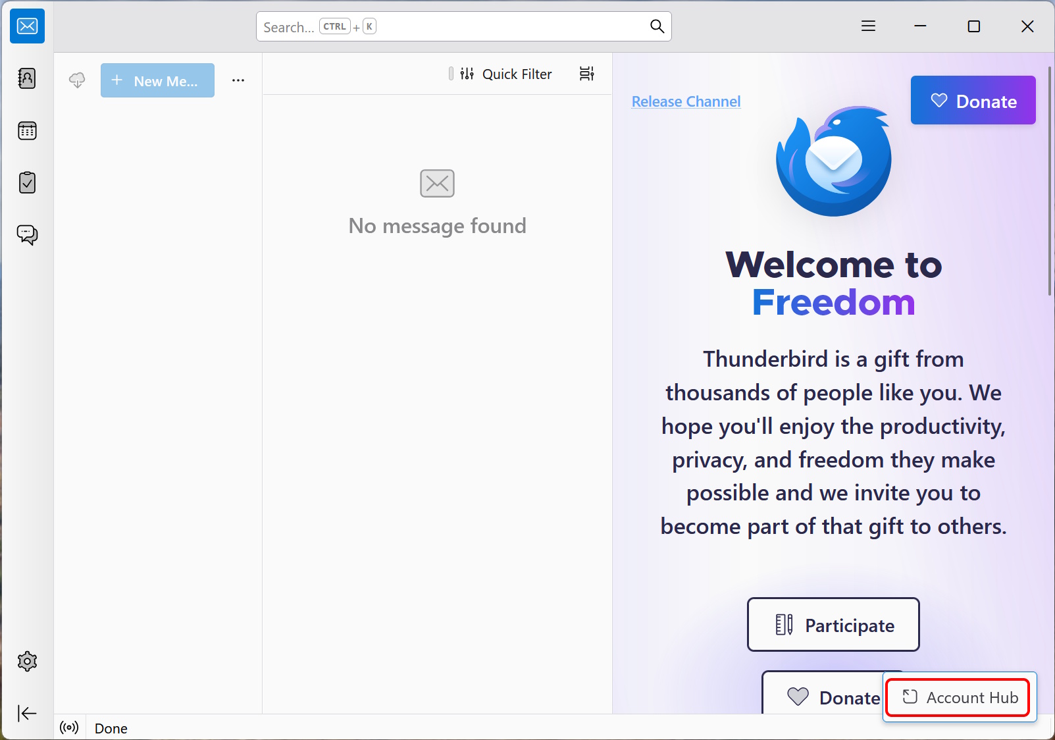Click in the global search field

coord(463,26)
